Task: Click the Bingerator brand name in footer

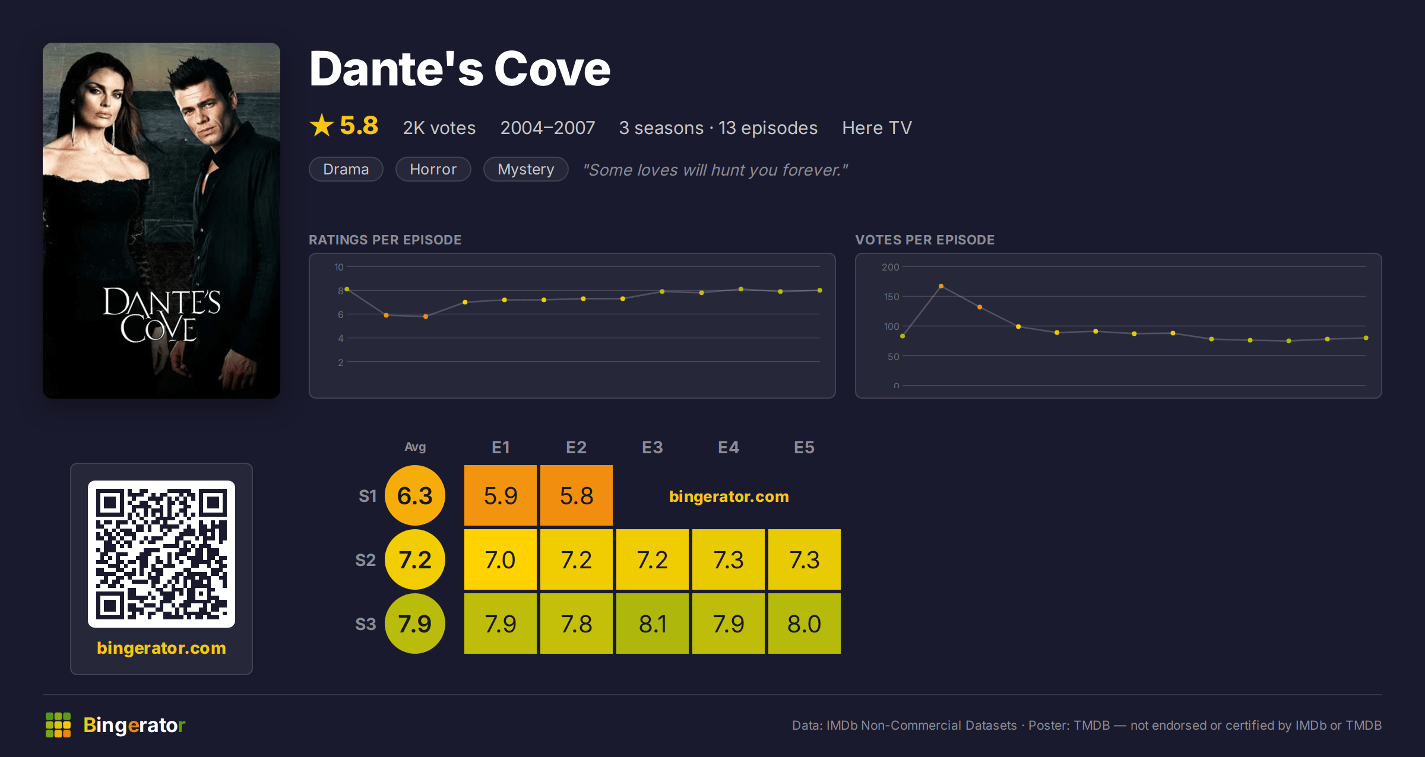Action: (x=134, y=725)
